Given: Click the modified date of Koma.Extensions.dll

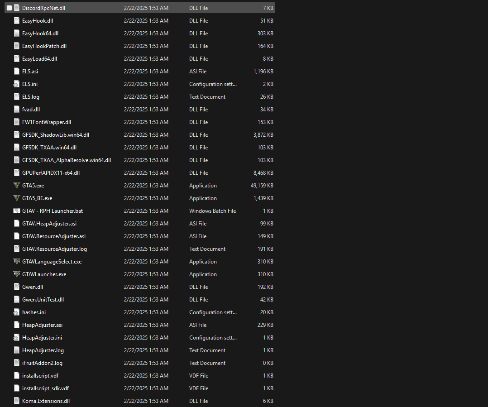Looking at the screenshot, I should click(x=146, y=401).
